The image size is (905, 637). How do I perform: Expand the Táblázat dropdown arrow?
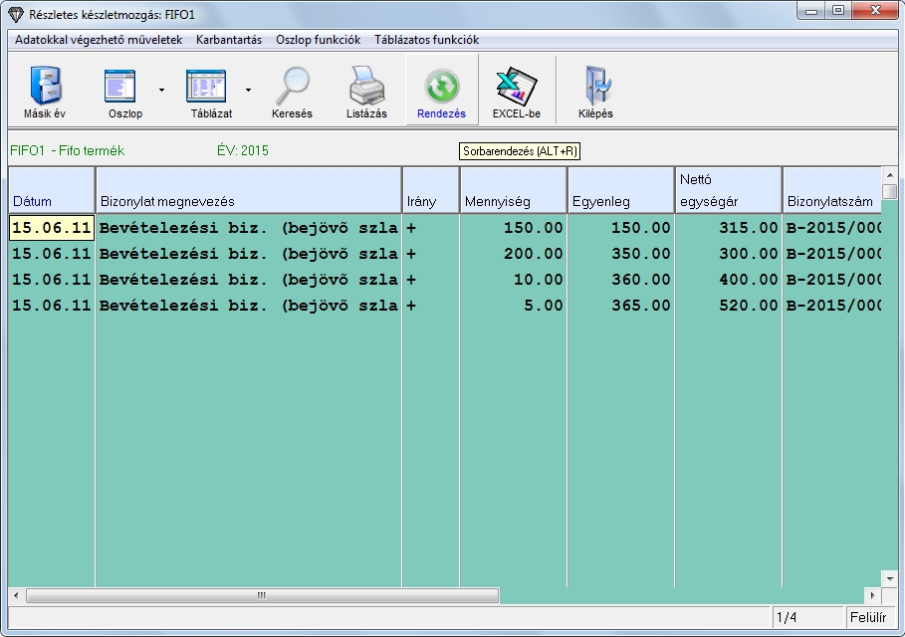pos(247,91)
